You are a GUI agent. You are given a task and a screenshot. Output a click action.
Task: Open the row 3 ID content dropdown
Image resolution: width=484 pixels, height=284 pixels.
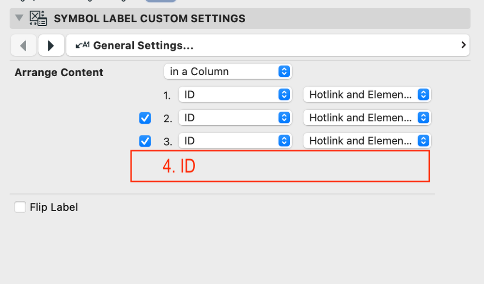(235, 141)
